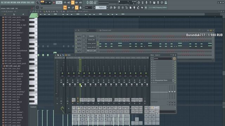Click the BRLY channel button in rack
225x126 pixels.
pos(91,51)
